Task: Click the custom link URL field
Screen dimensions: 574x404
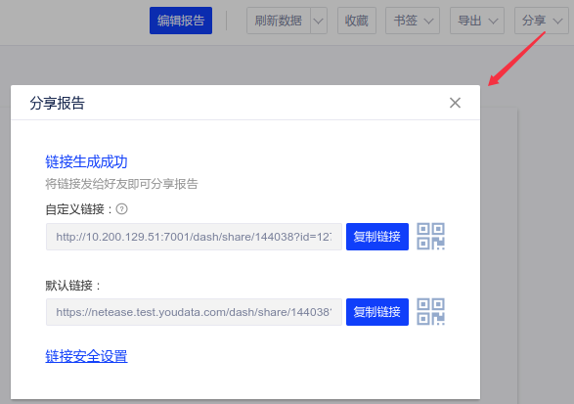Action: coord(194,237)
